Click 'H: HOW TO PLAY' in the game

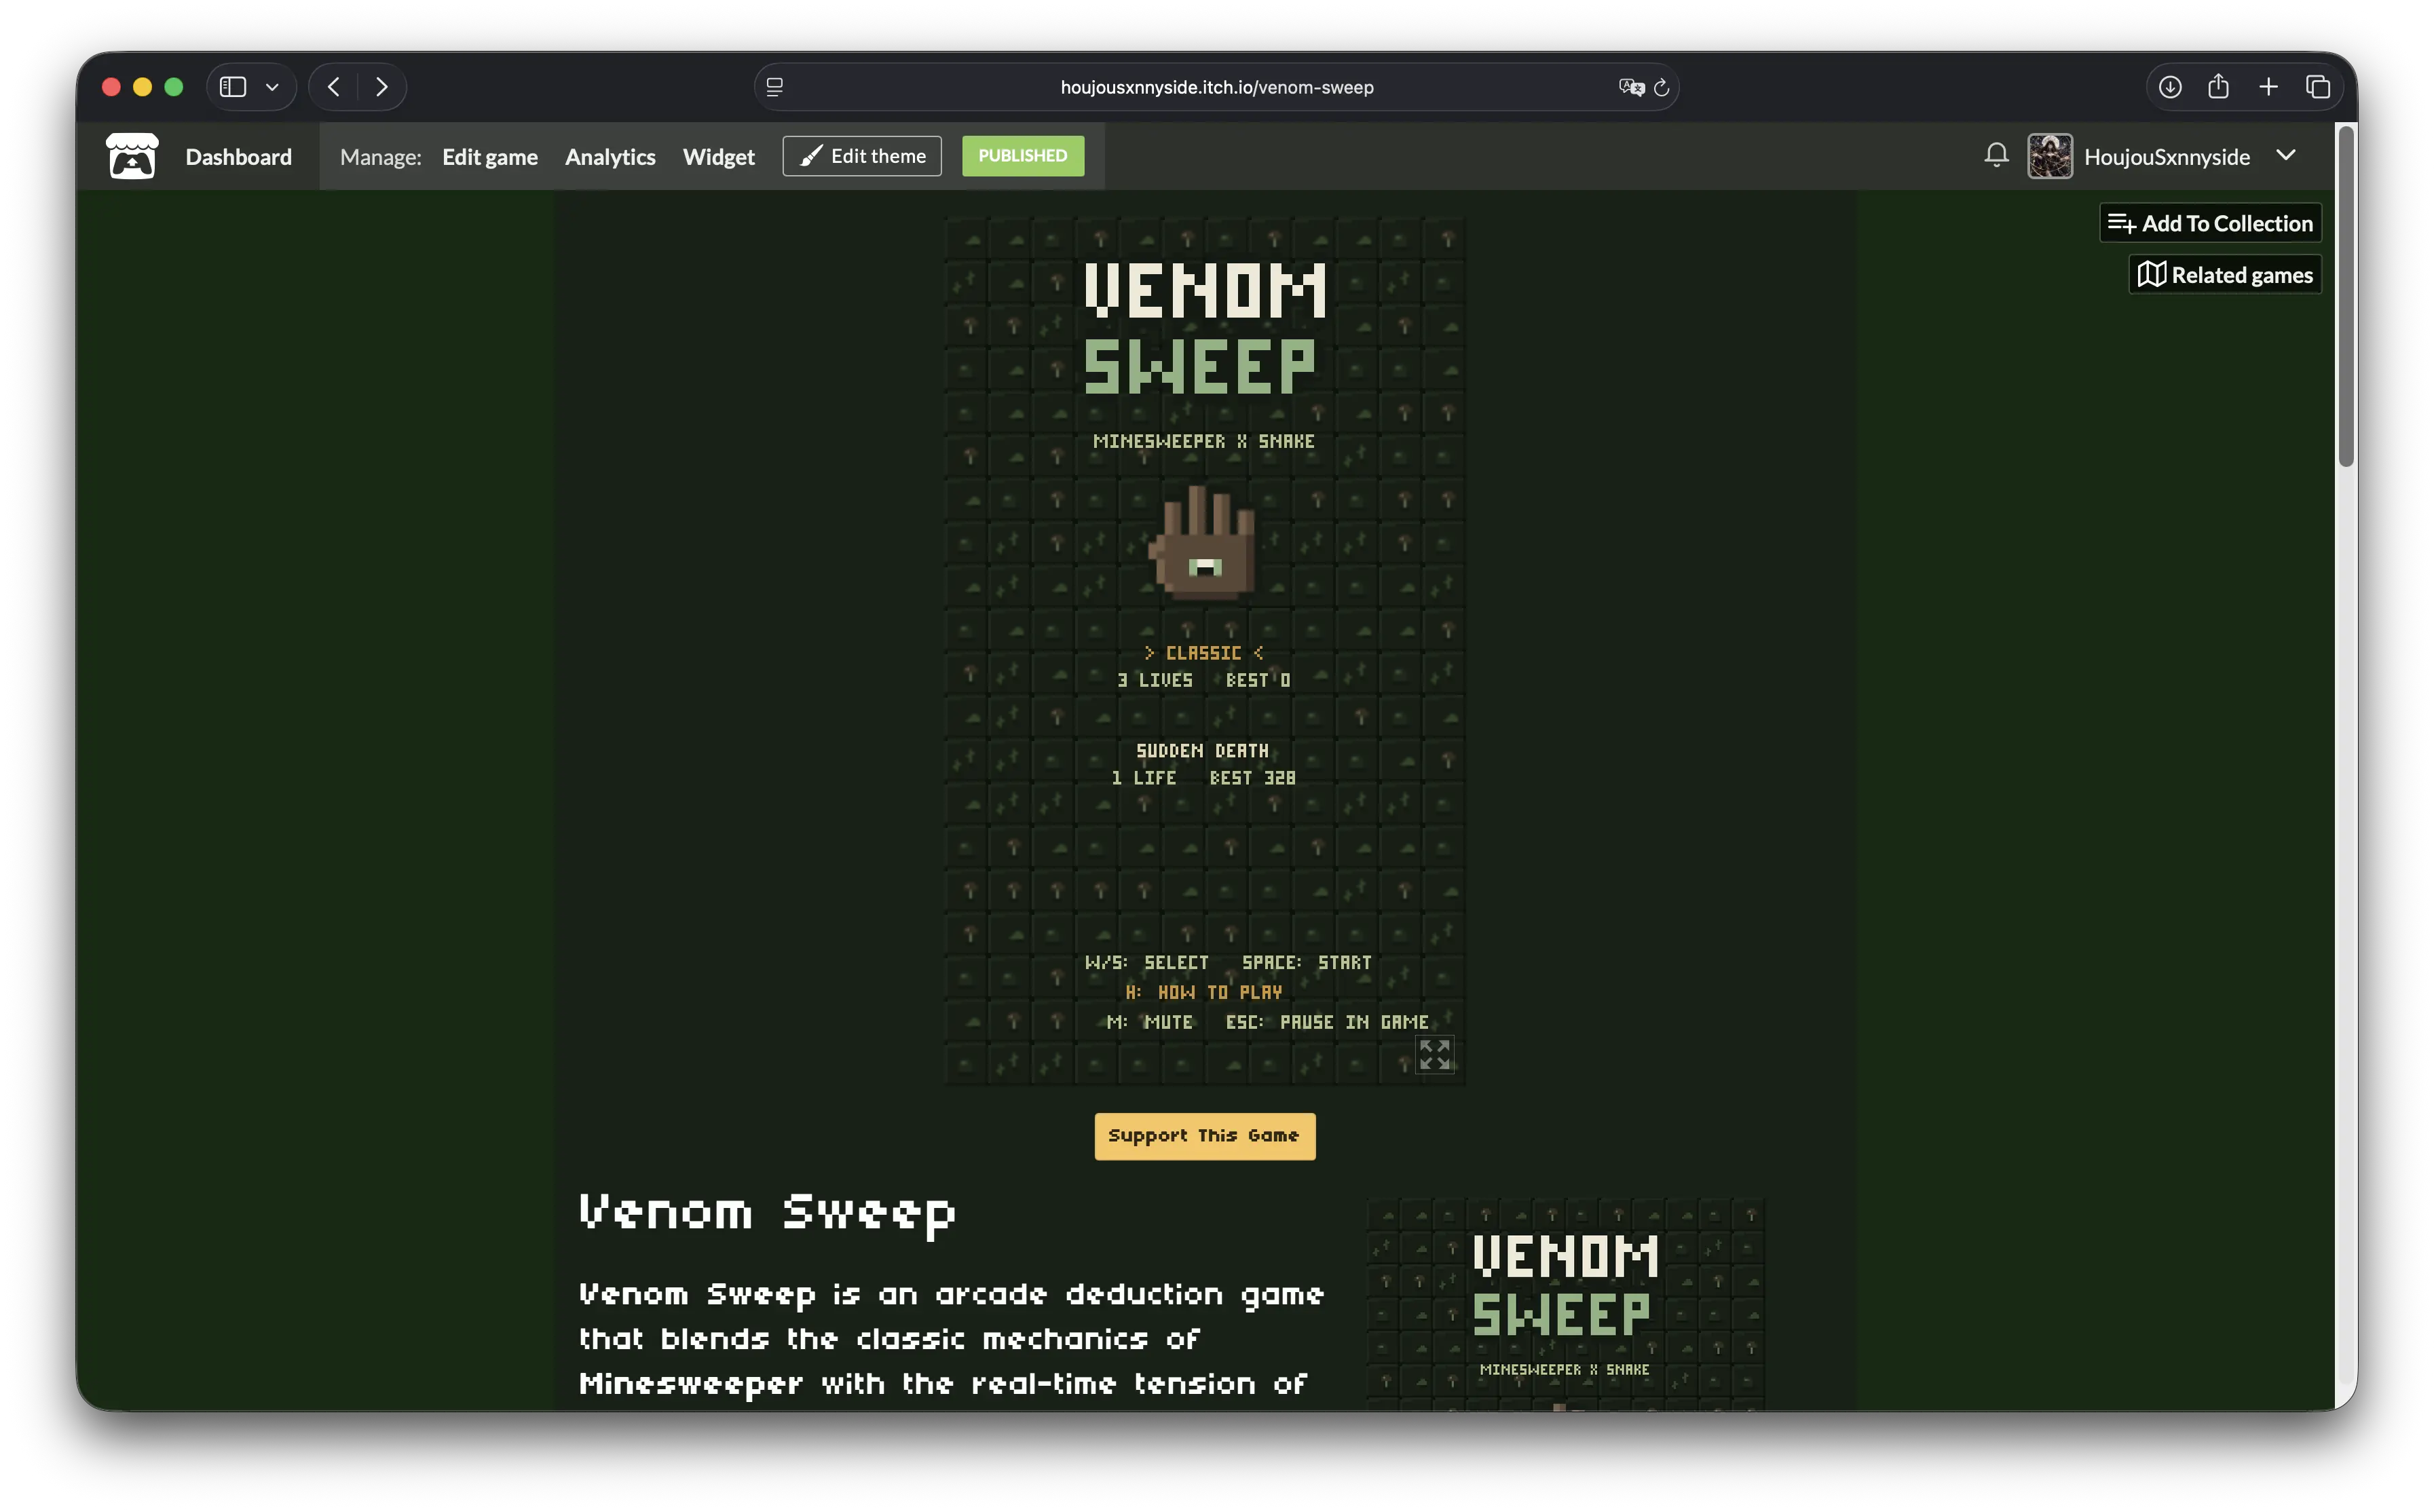pyautogui.click(x=1204, y=992)
